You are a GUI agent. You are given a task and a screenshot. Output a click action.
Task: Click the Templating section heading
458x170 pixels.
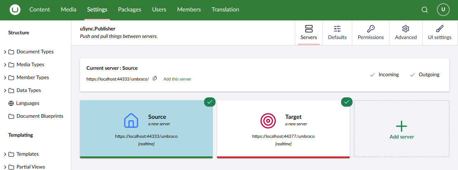point(20,135)
